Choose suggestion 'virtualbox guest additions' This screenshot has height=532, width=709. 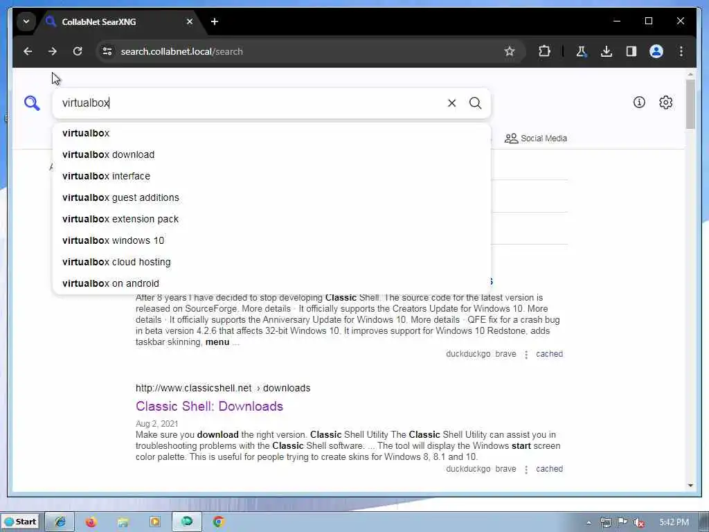pyautogui.click(x=271, y=197)
